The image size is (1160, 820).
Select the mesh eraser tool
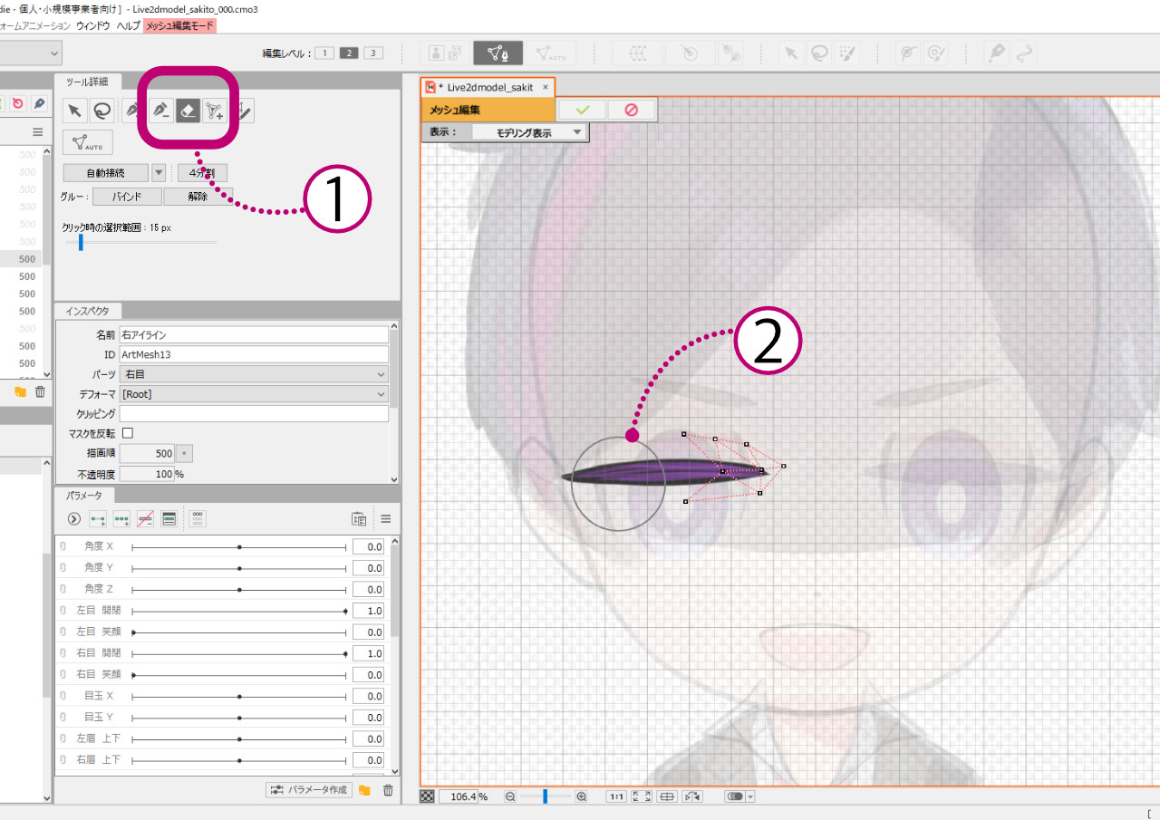click(188, 111)
